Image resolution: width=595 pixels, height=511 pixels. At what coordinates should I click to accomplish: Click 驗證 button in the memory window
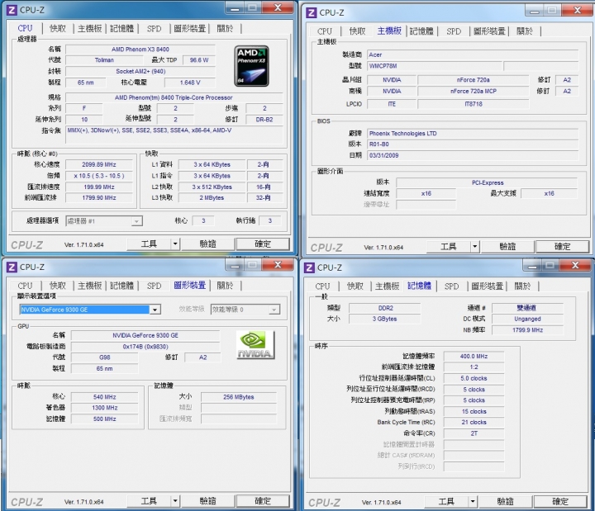click(x=505, y=502)
